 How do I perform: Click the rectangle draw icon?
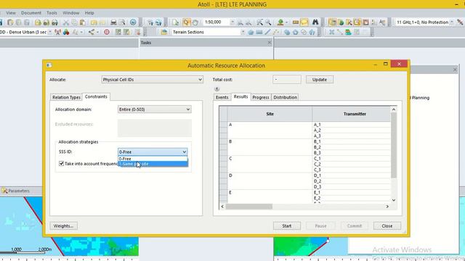tap(259, 32)
